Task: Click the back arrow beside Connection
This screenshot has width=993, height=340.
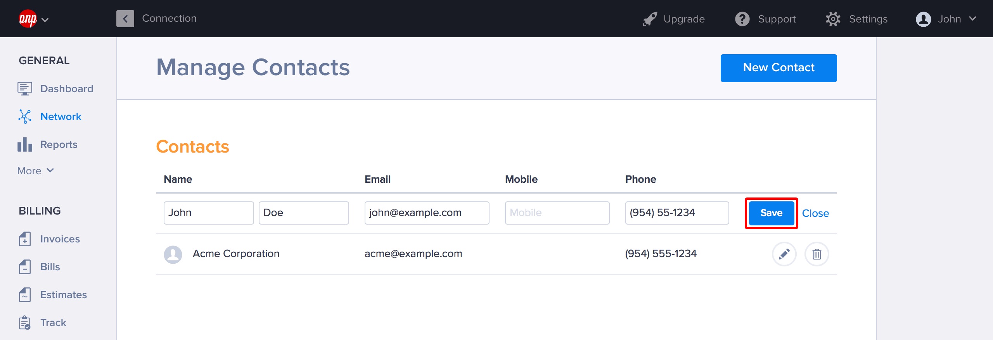Action: tap(125, 19)
